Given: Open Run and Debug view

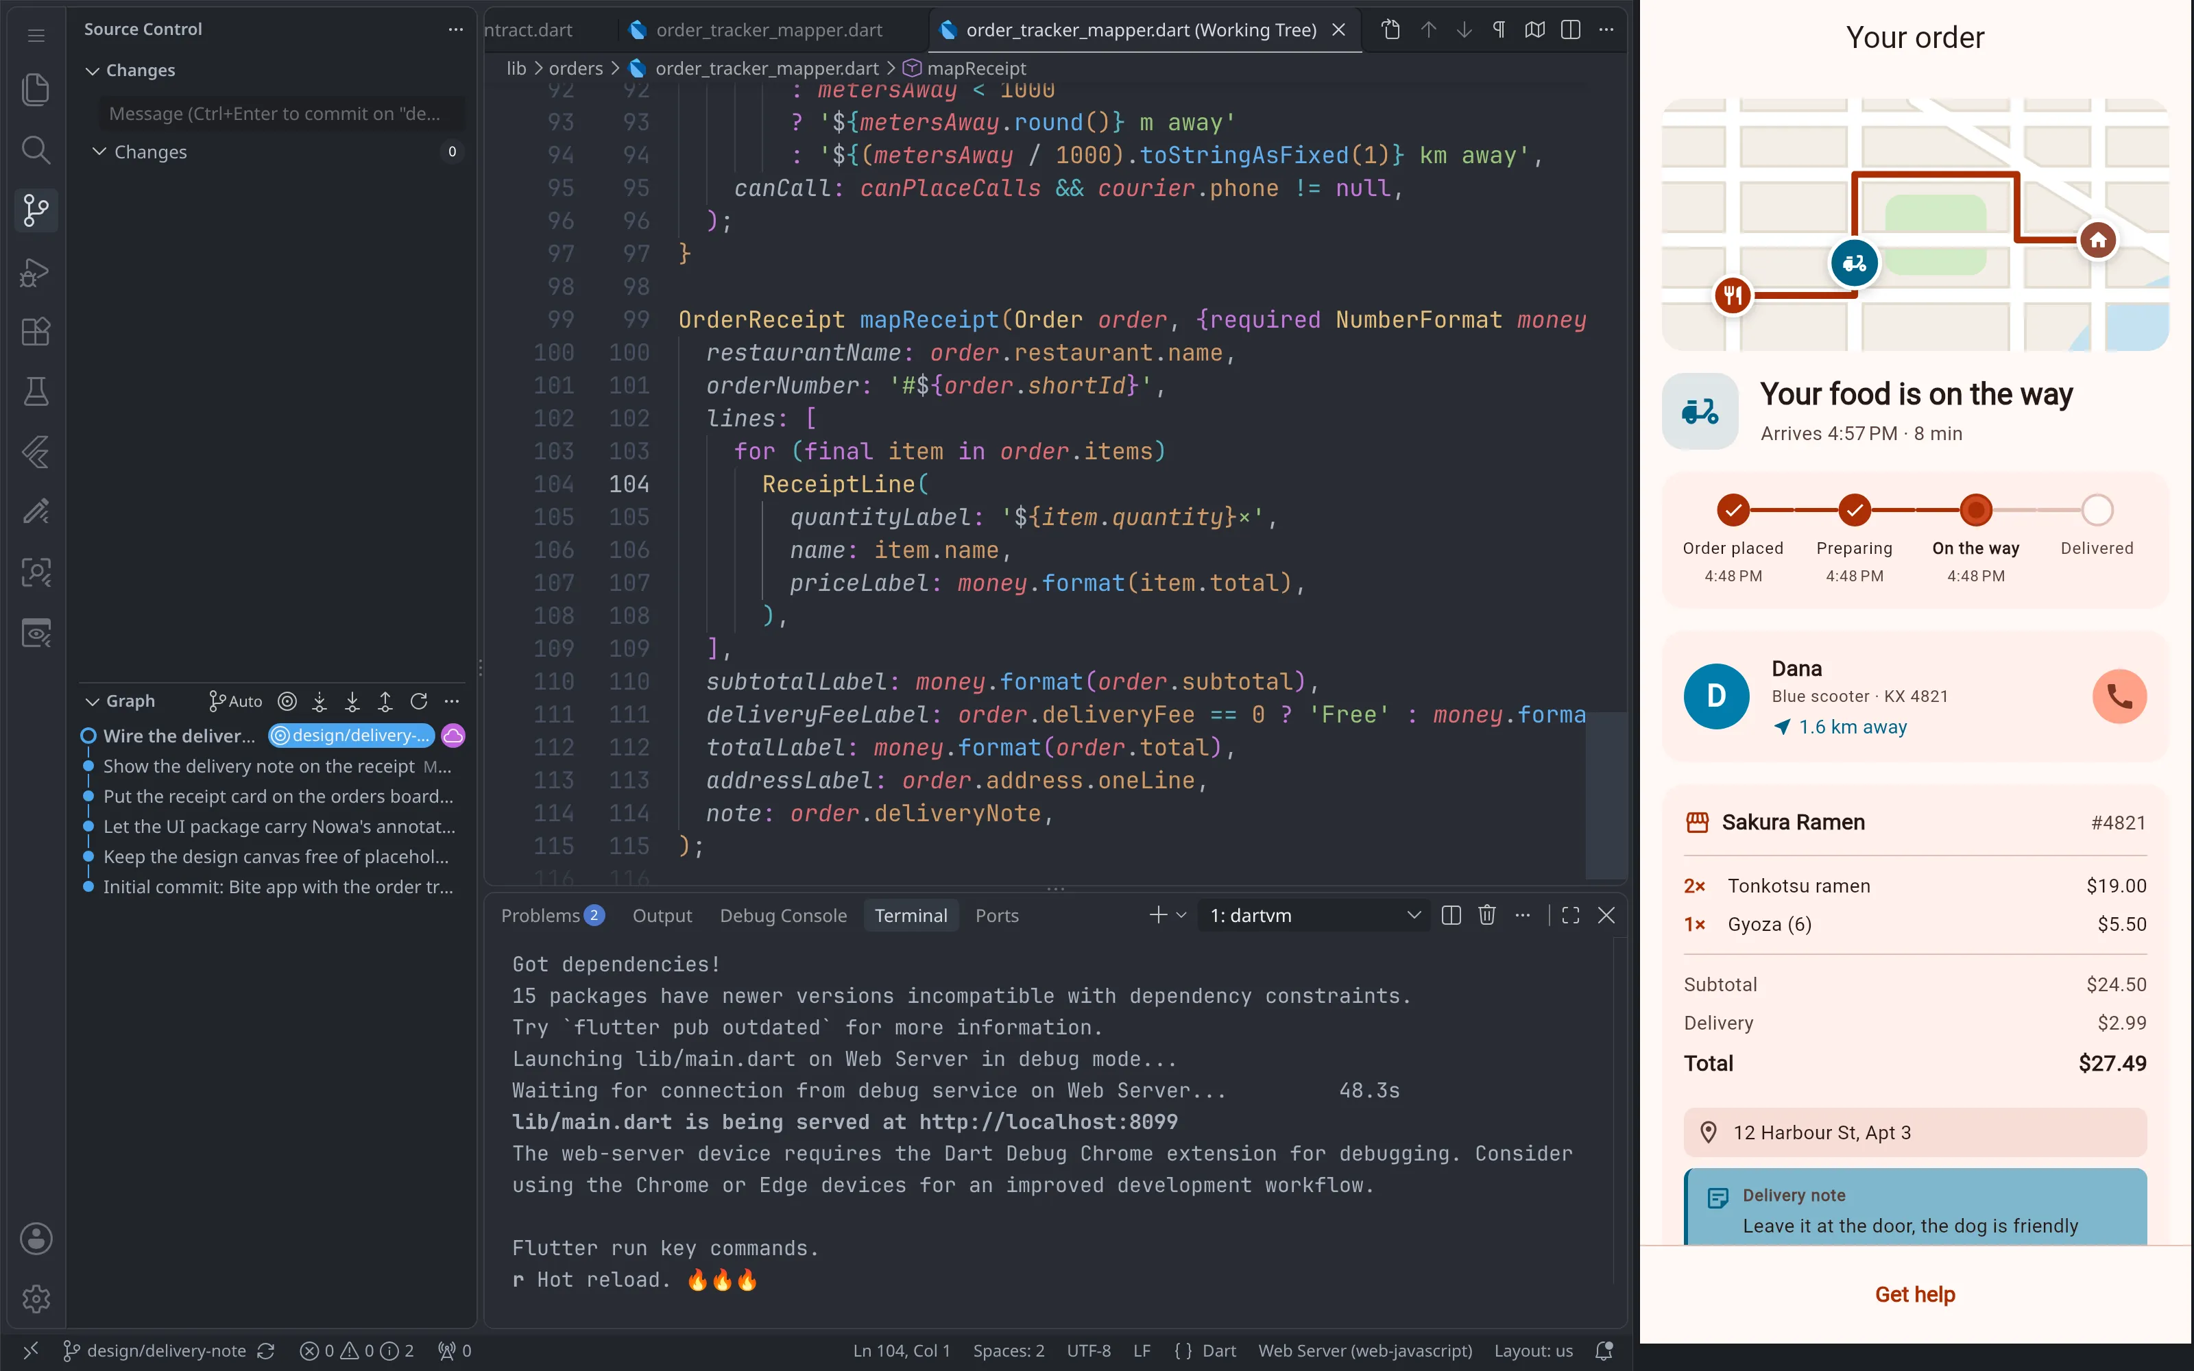Looking at the screenshot, I should [36, 271].
